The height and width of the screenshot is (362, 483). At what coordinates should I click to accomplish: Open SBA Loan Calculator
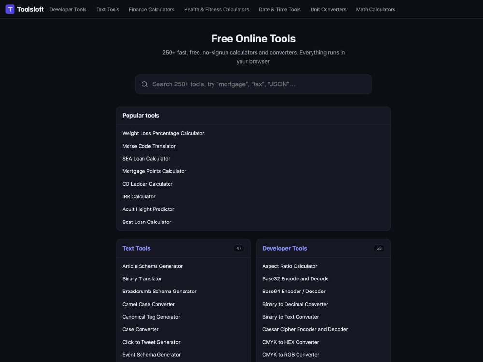tap(146, 159)
